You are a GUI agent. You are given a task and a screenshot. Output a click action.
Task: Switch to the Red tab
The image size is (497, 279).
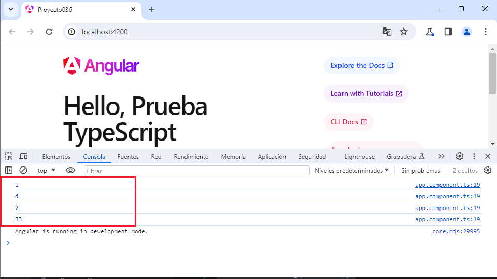[157, 157]
